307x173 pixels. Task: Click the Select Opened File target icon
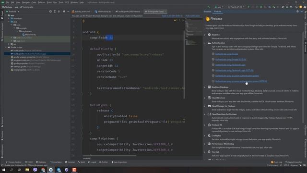(x=50, y=12)
